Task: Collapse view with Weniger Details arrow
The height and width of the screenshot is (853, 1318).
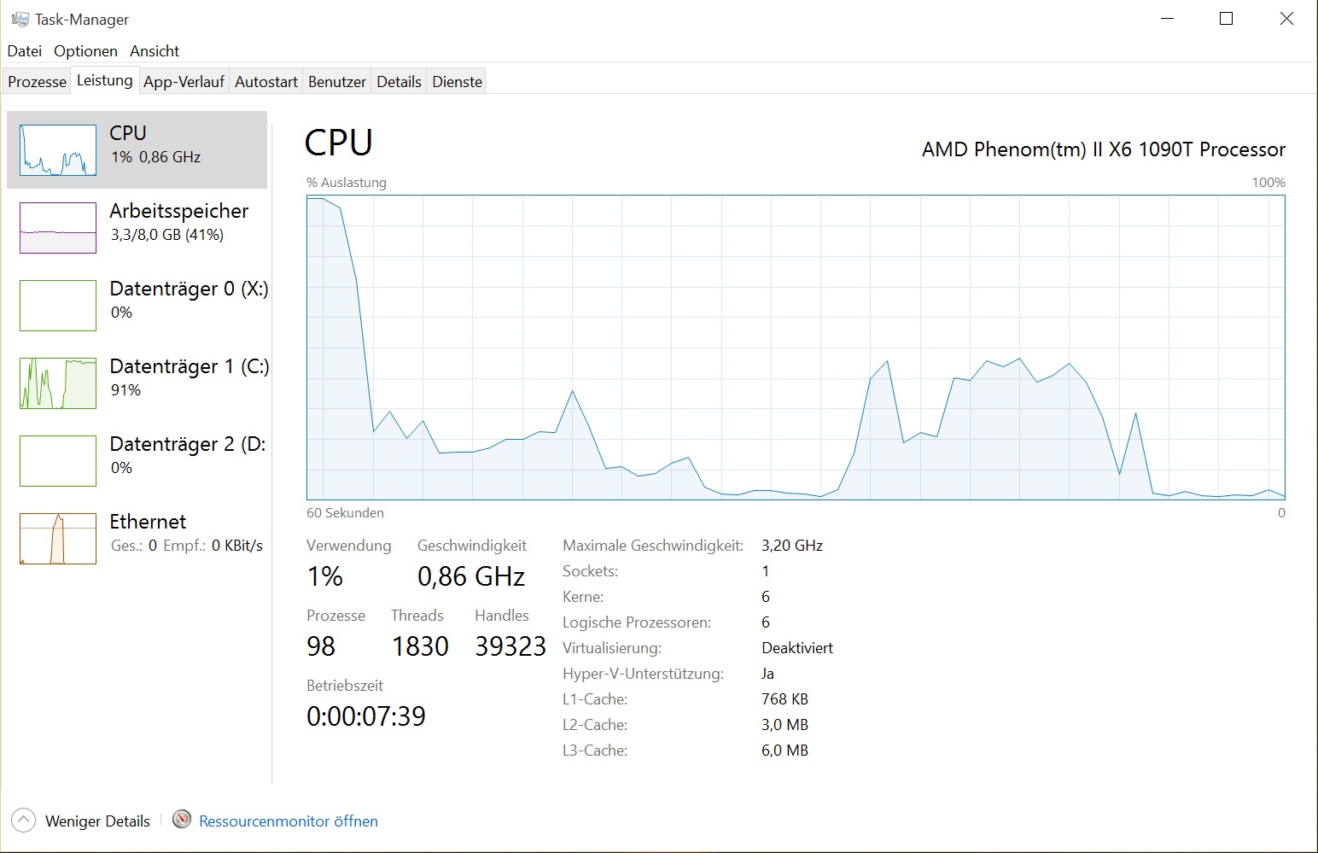Action: tap(24, 821)
